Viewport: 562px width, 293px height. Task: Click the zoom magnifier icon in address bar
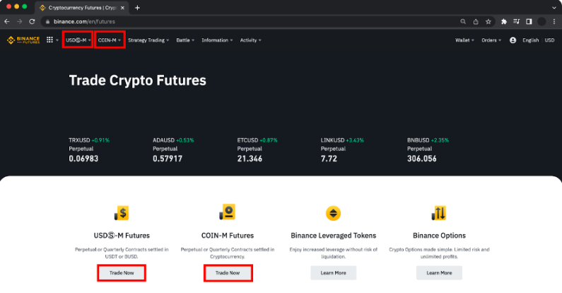click(x=463, y=21)
